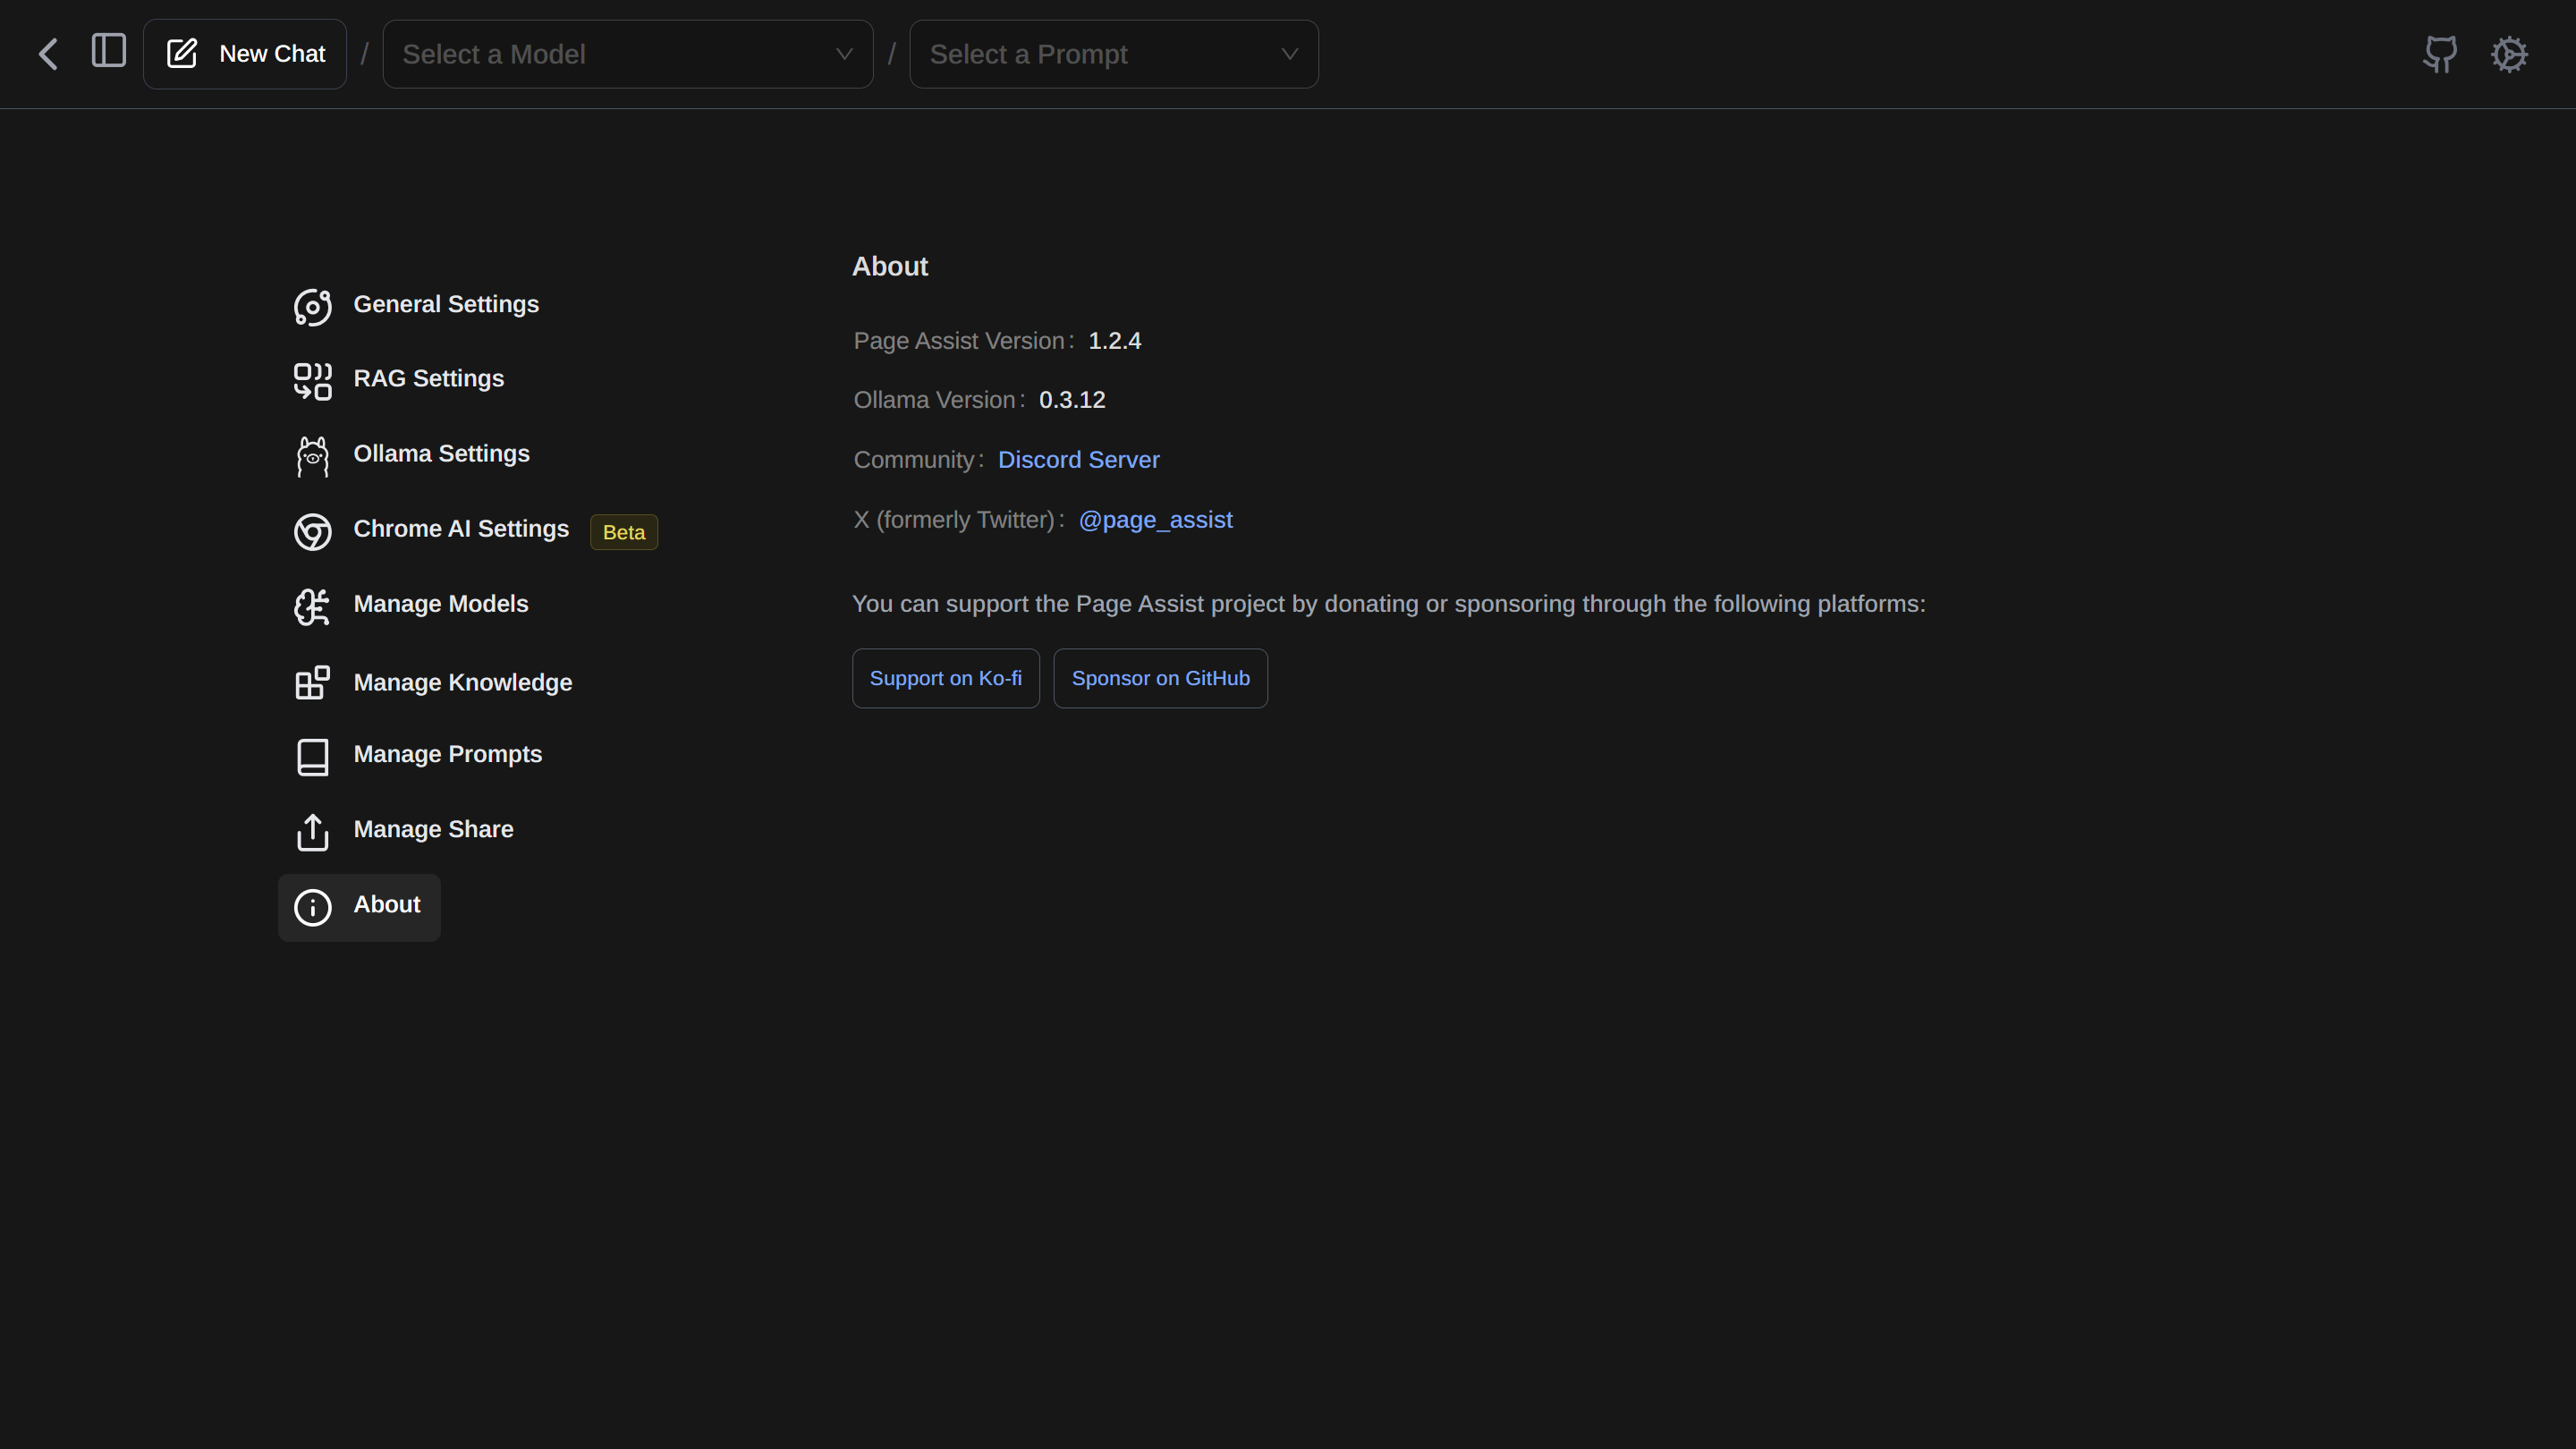Expand the Select a Model dropdown
The image size is (2576, 1449).
(x=627, y=54)
